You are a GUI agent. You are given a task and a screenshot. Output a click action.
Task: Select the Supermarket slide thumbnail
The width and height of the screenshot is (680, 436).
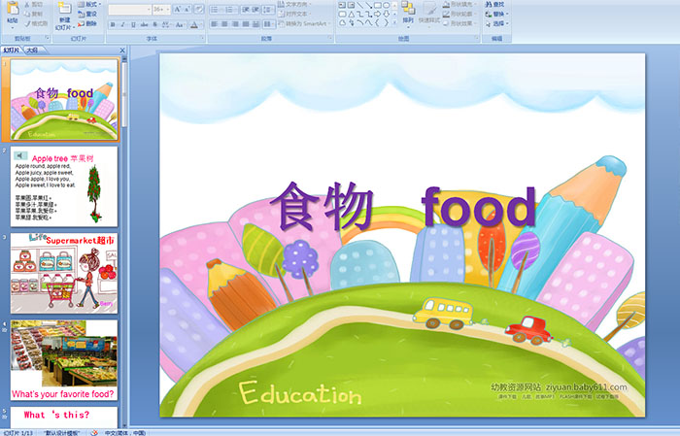[x=64, y=274]
